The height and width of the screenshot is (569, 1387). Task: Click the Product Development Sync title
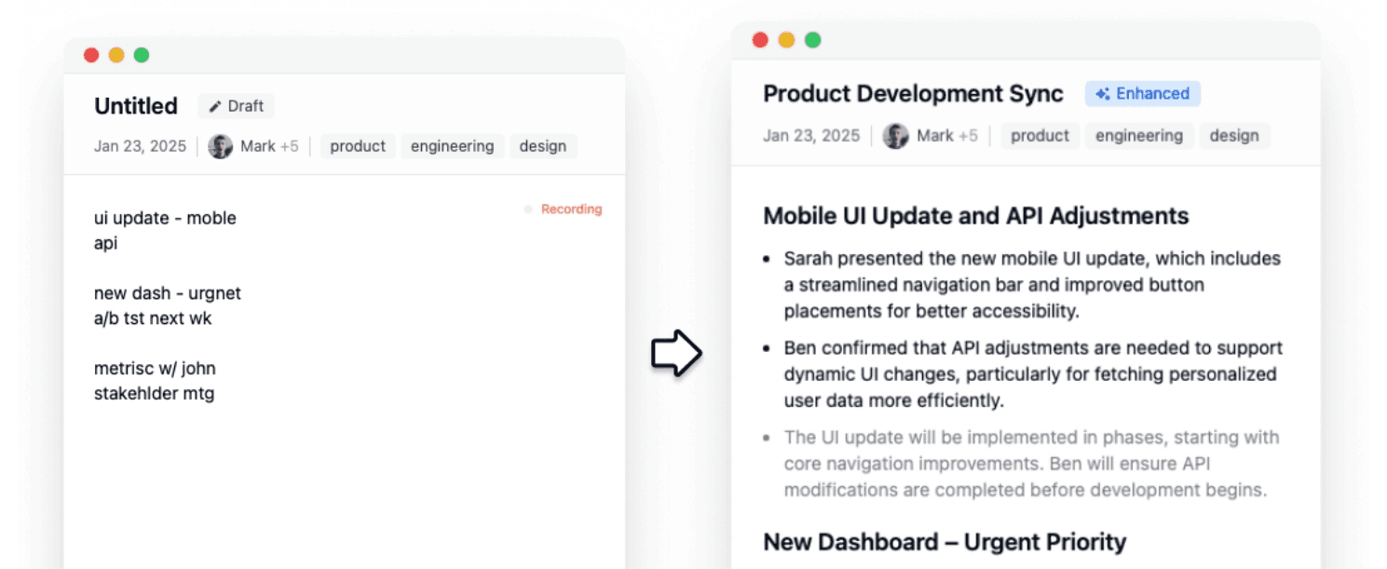click(x=913, y=94)
